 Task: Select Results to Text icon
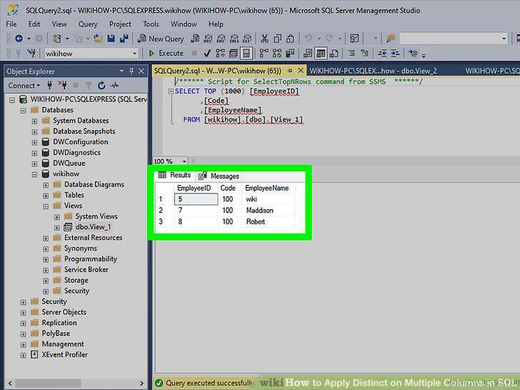coord(308,53)
